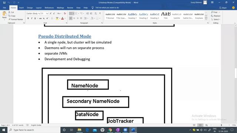Open the File tab

(4, 8)
